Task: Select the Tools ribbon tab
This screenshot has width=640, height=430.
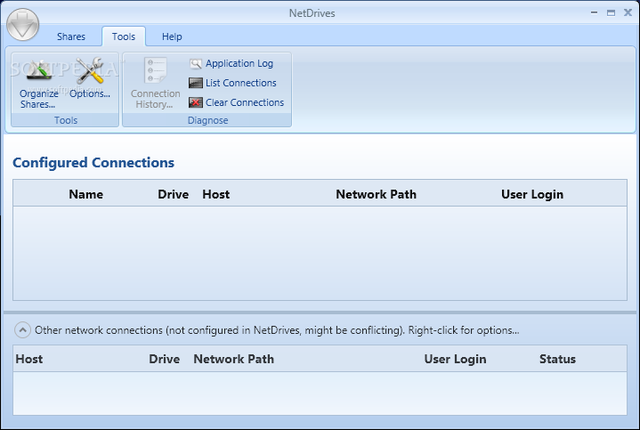Action: [124, 37]
